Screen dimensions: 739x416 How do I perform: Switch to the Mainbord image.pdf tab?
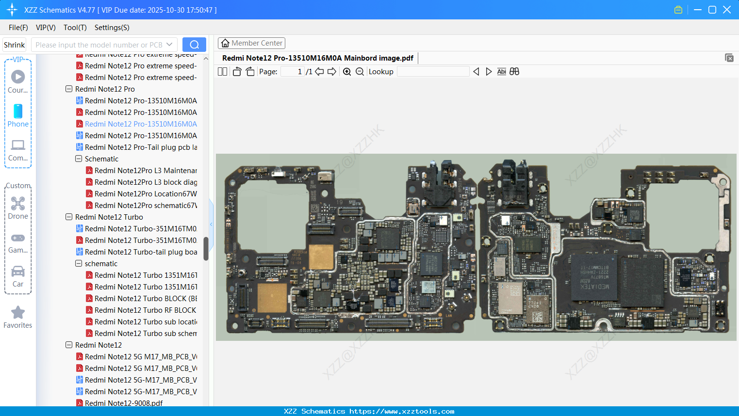click(x=318, y=58)
